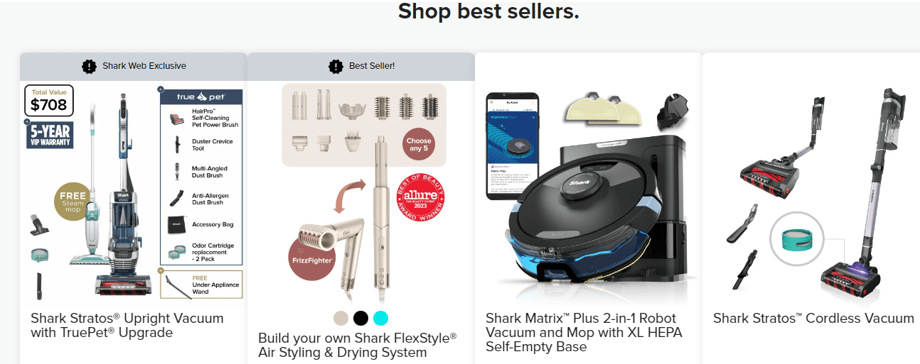Click the true pet logo header
This screenshot has height=364, width=920.
tap(201, 97)
